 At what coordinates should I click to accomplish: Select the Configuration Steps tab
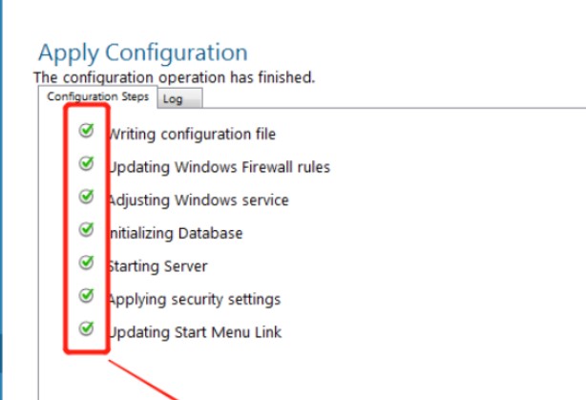pyautogui.click(x=98, y=97)
